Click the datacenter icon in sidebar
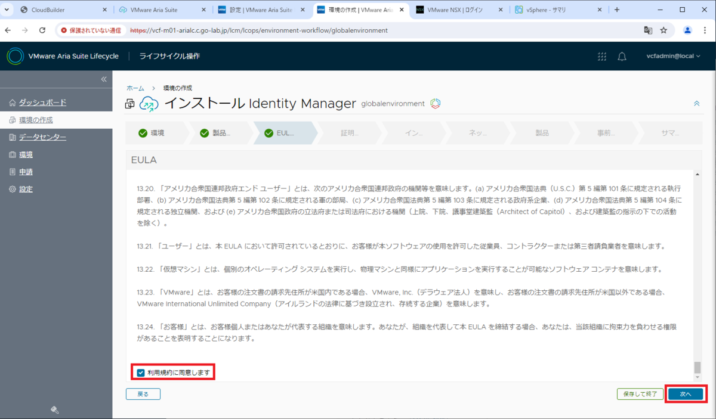 point(13,137)
